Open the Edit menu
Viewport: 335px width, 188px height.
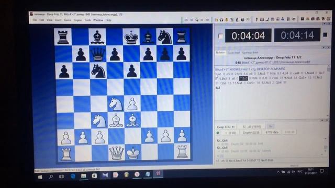[42, 20]
